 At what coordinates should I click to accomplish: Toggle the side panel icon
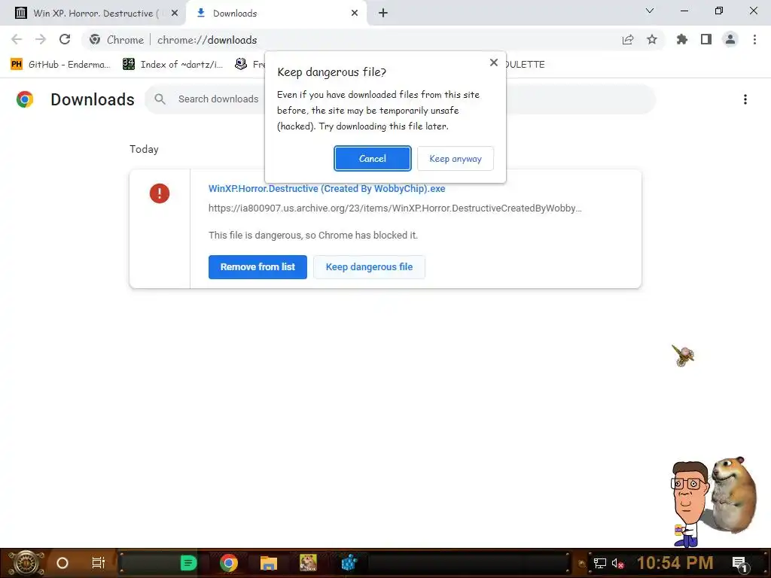pyautogui.click(x=706, y=39)
